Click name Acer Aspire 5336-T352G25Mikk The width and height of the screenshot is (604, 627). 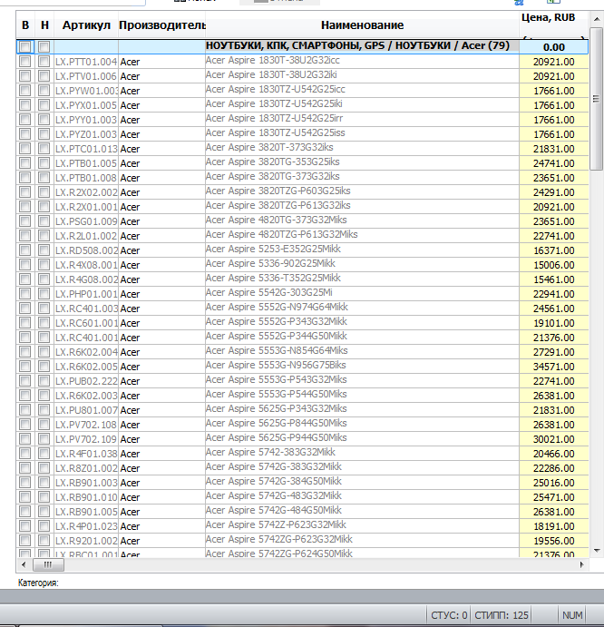pyautogui.click(x=273, y=278)
